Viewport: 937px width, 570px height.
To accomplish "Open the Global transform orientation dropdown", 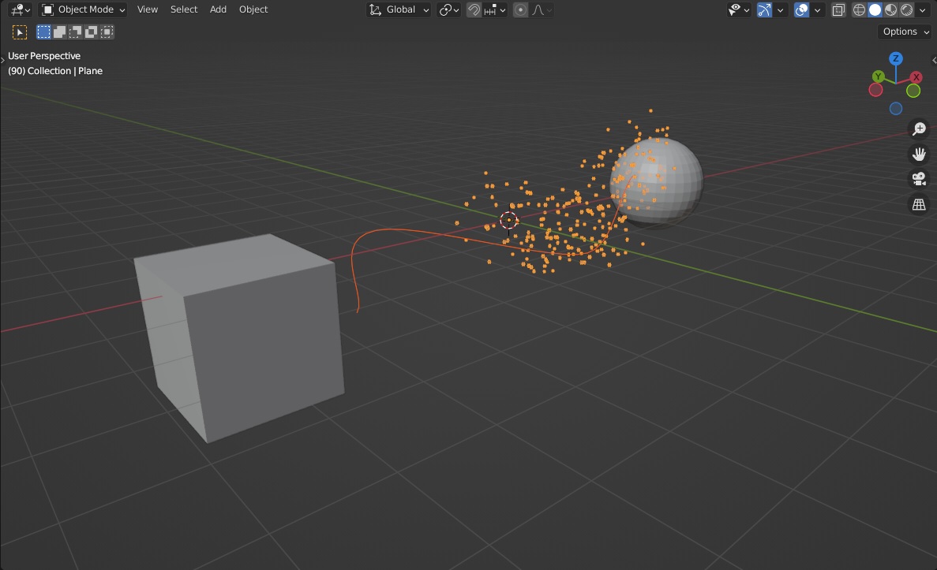I will (x=399, y=9).
